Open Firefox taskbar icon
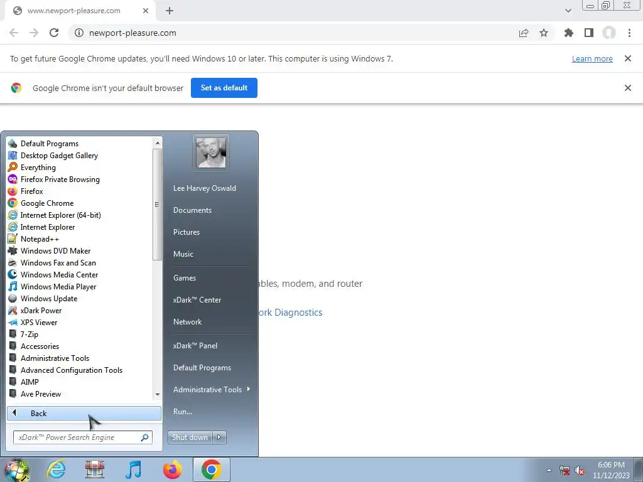Viewport: 643px width, 482px height. pyautogui.click(x=172, y=469)
